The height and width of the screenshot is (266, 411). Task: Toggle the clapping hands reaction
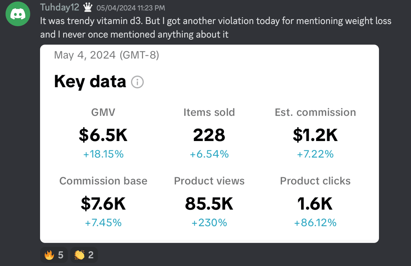(84, 255)
